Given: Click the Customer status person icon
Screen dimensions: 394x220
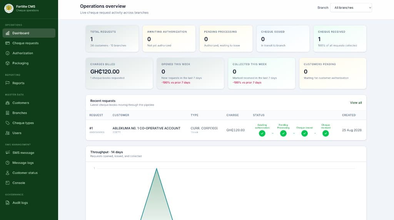Looking at the screenshot, I should [8, 173].
